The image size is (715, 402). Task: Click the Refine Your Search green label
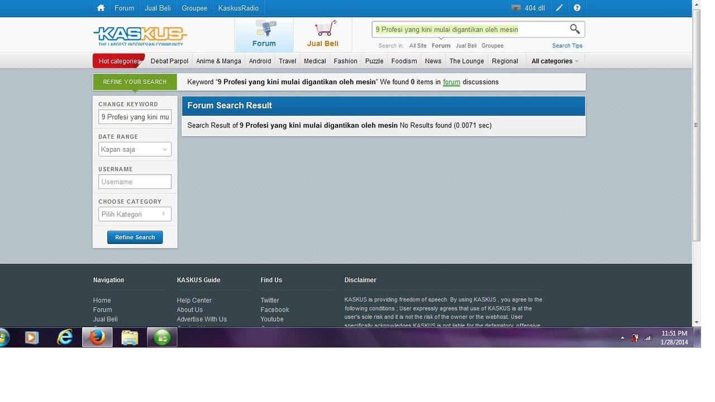tap(135, 82)
